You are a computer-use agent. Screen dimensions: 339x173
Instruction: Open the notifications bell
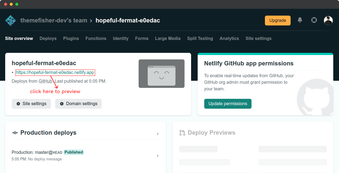[300, 20]
